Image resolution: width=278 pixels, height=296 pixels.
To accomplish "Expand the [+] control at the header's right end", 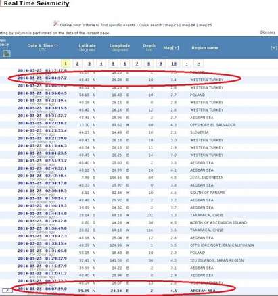I will pyautogui.click(x=274, y=47).
